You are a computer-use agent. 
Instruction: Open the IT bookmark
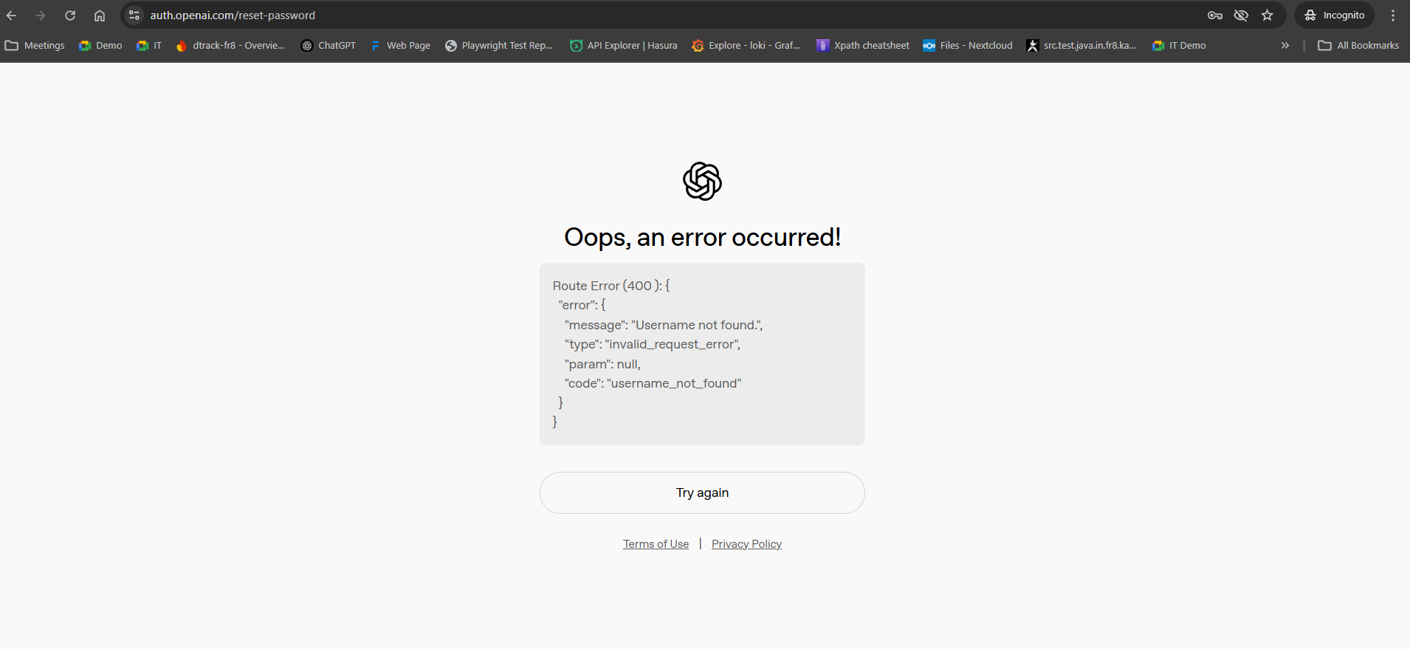(149, 46)
